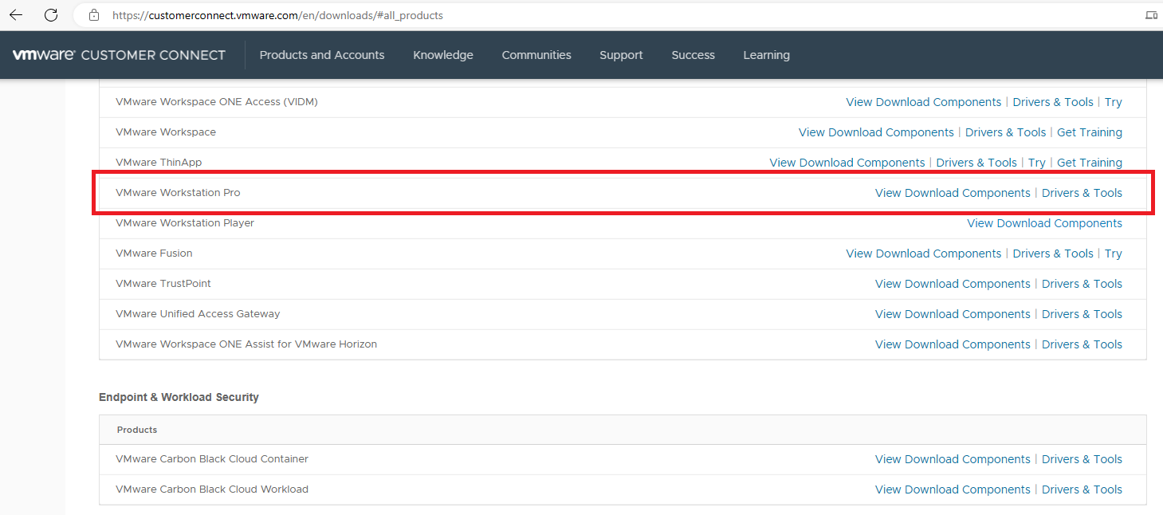
Task: Open Drivers & Tools for VMware TrustPoint
Action: tap(1082, 284)
